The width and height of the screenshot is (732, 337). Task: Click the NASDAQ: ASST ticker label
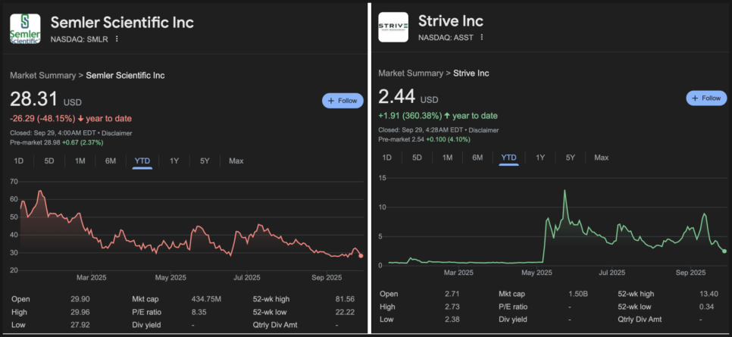click(x=446, y=37)
